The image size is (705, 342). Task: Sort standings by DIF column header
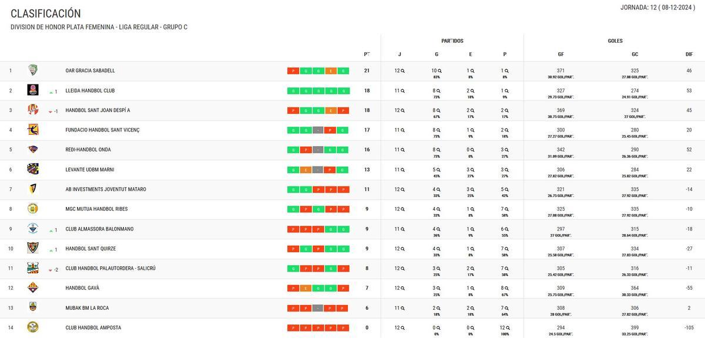689,55
